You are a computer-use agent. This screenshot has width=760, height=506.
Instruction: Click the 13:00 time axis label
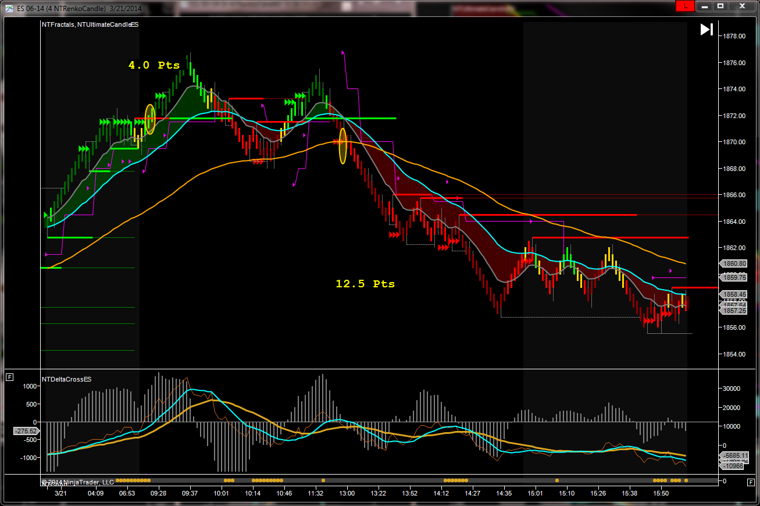pyautogui.click(x=347, y=493)
